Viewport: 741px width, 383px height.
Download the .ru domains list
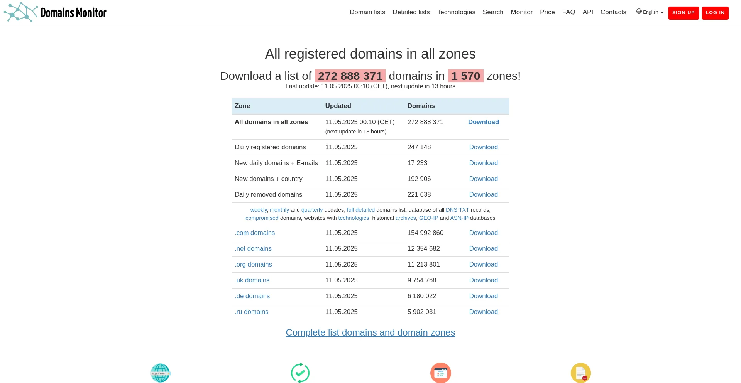pyautogui.click(x=483, y=312)
